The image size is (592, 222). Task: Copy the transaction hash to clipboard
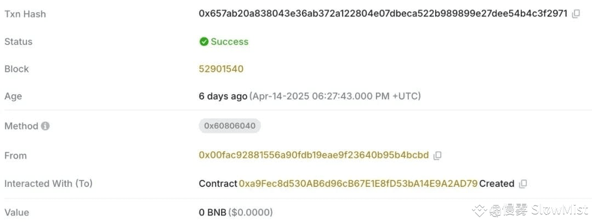point(576,14)
